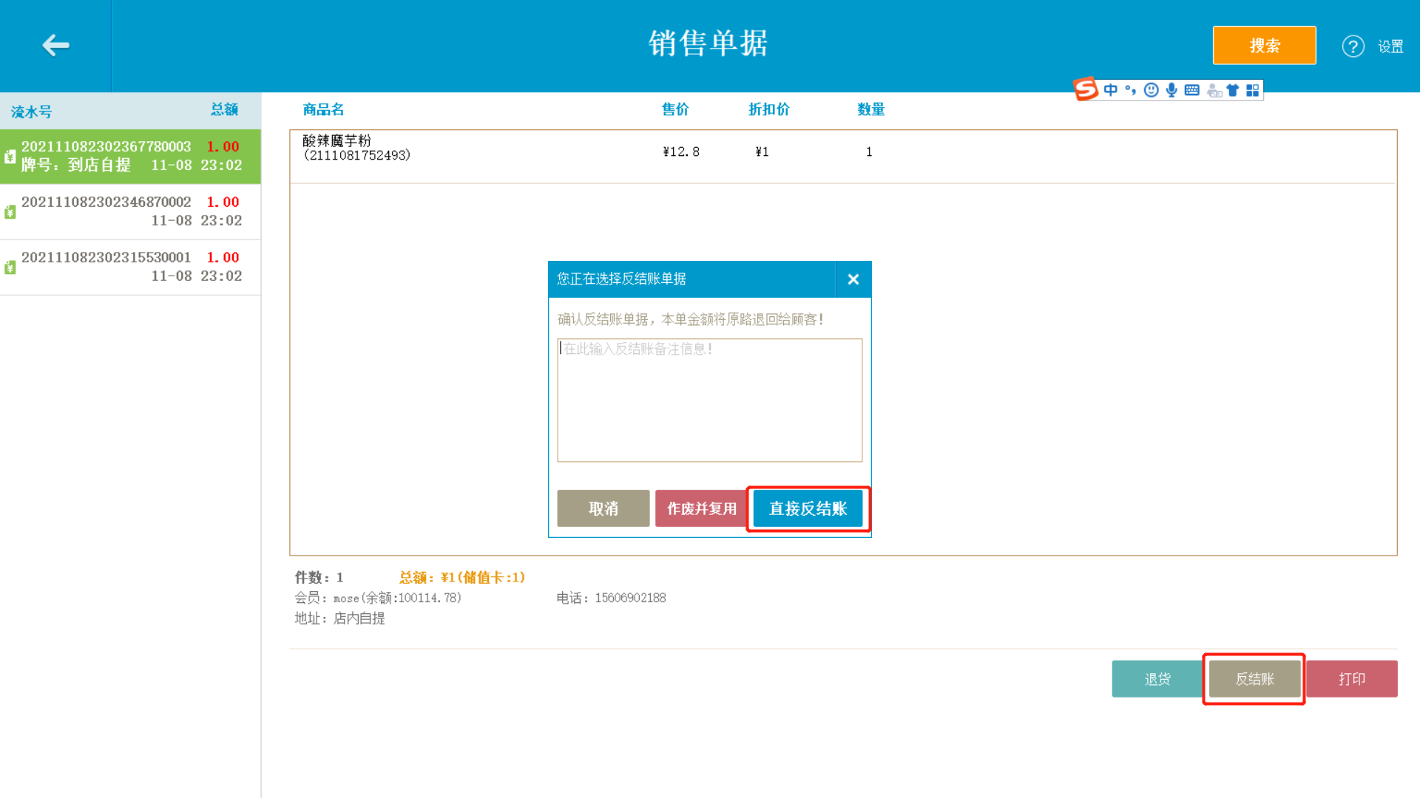Image resolution: width=1420 pixels, height=798 pixels.
Task: Click the orange 总额: ¥1(储值卡:1) text
Action: tap(462, 577)
